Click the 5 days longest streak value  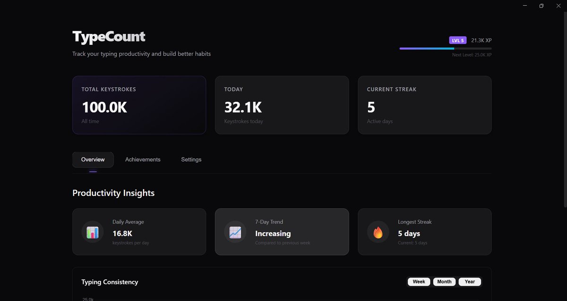pyautogui.click(x=409, y=234)
